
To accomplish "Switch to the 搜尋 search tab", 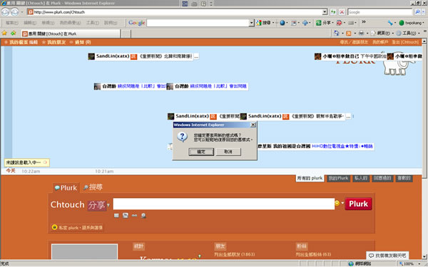I will click(93, 187).
